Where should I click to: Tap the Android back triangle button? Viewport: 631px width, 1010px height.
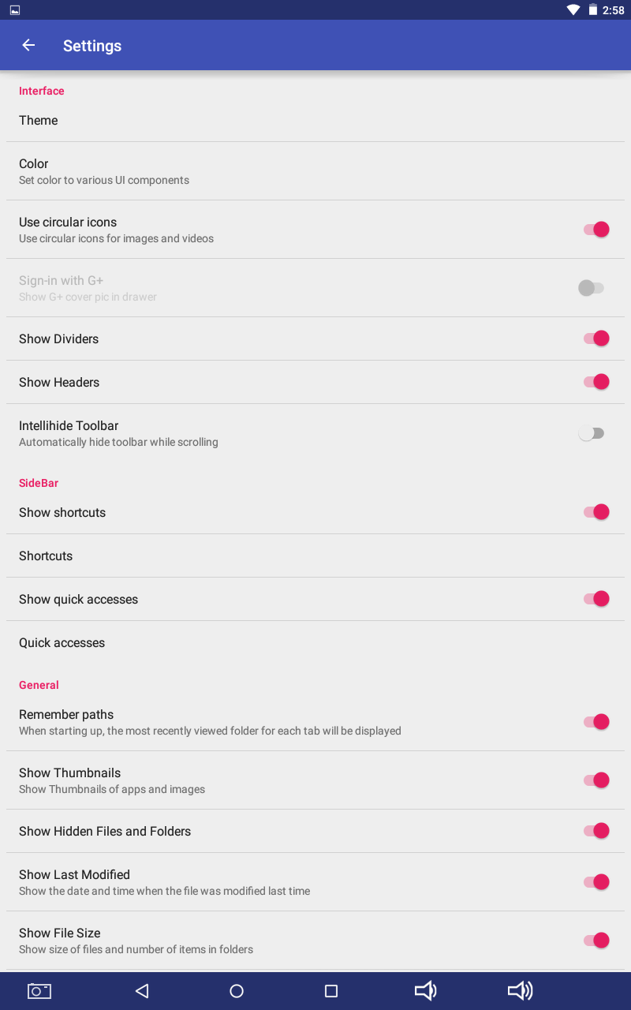tap(142, 991)
